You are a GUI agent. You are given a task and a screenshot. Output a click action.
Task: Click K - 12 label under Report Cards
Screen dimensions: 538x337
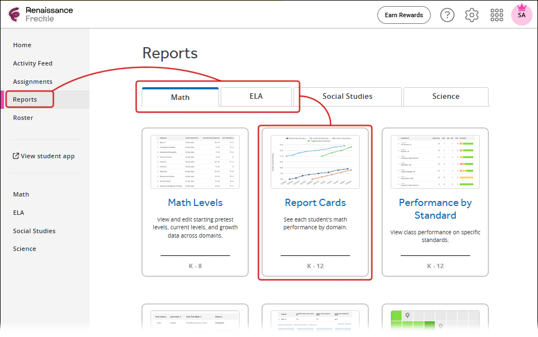(315, 266)
